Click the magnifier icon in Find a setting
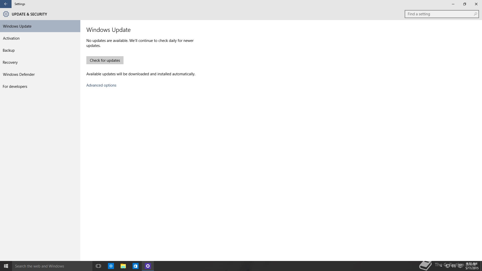Viewport: 482px width, 271px height. [475, 14]
